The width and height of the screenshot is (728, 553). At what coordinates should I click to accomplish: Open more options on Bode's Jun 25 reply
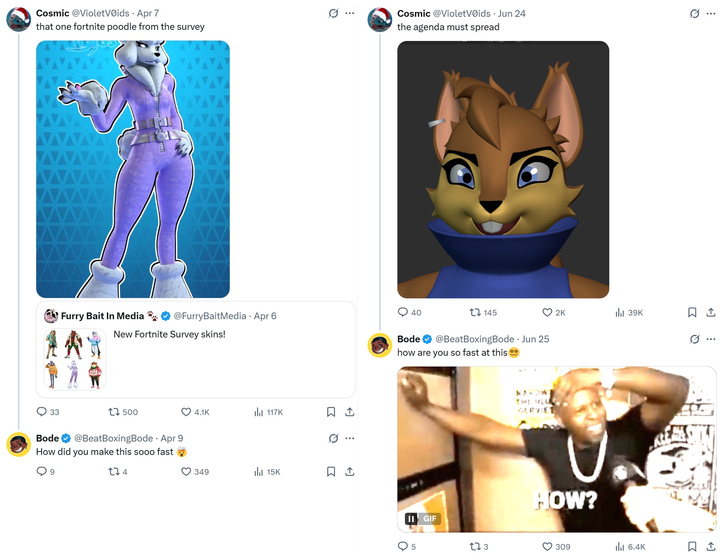click(711, 339)
